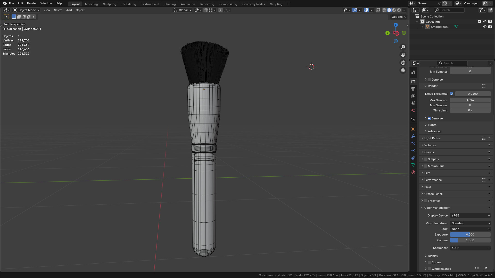Hide Cylinder.001 with its eye icon

tap(485, 27)
